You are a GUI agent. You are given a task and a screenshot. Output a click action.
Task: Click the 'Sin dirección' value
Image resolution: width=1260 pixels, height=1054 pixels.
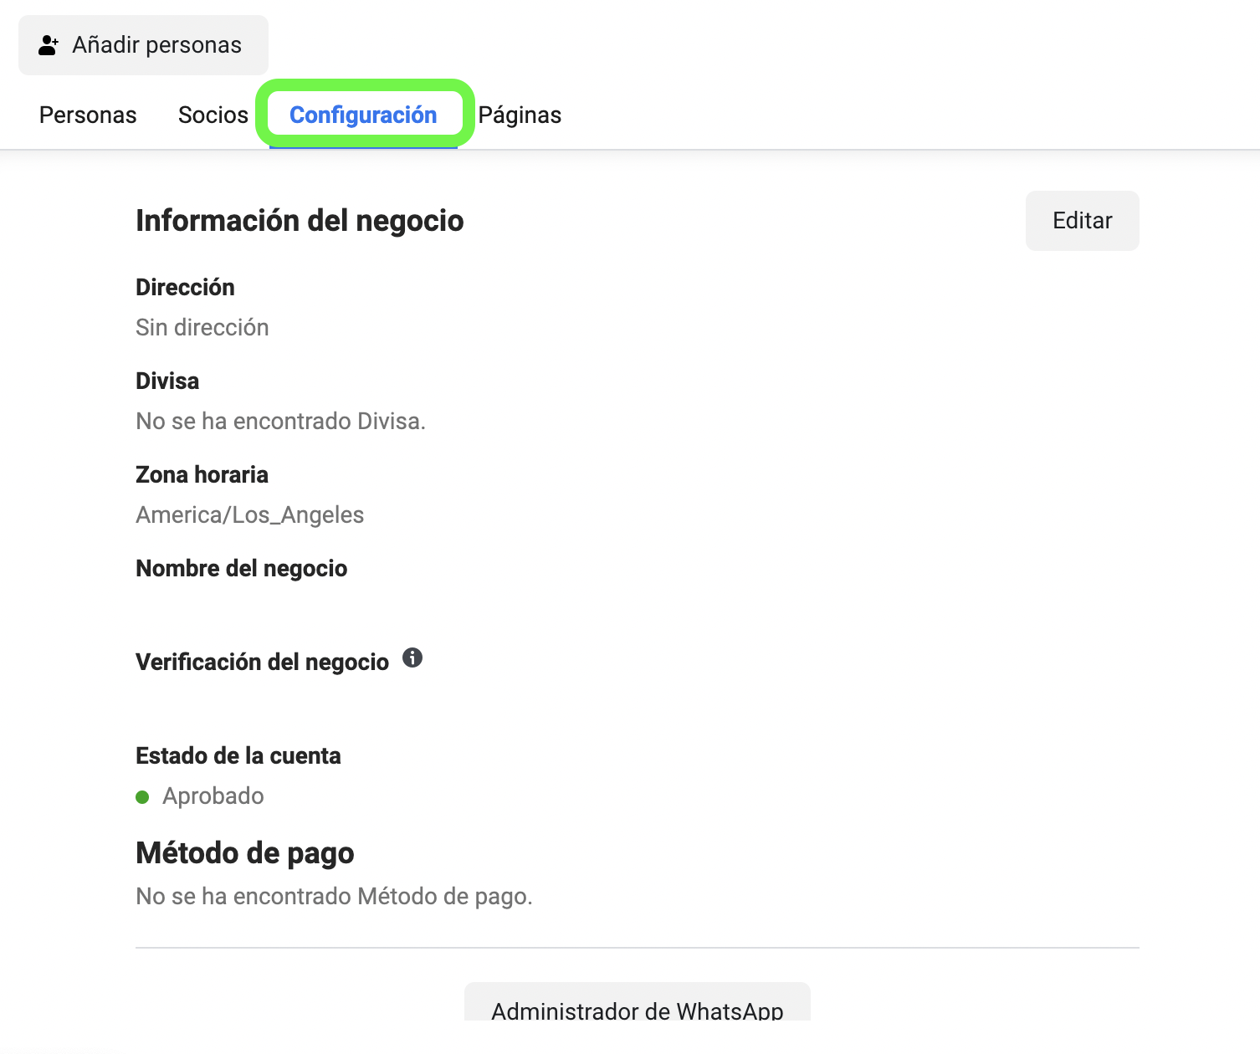pos(202,327)
